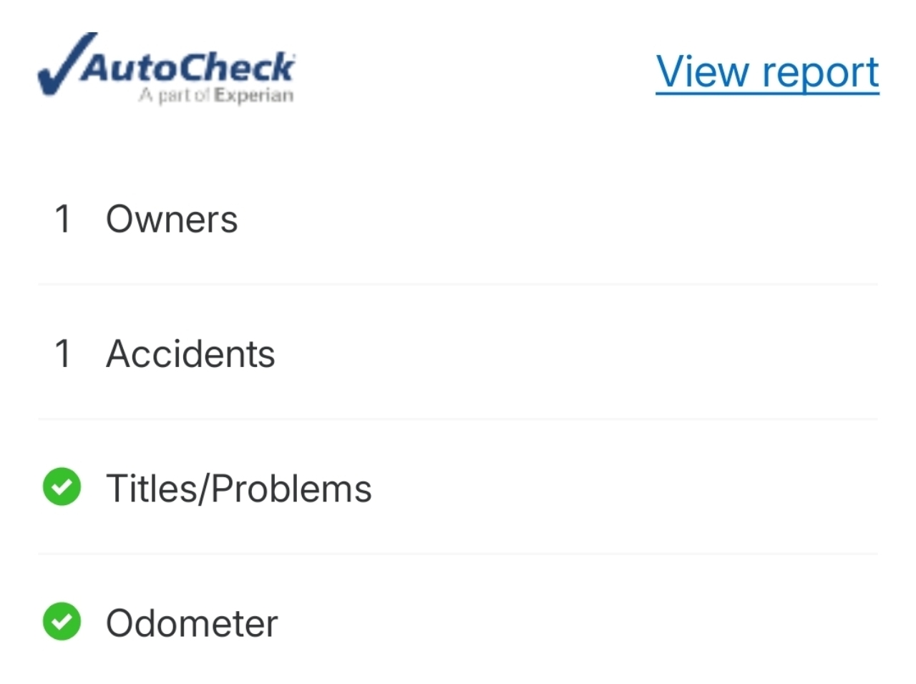Select the Accidents label
This screenshot has height=684, width=916.
[190, 353]
